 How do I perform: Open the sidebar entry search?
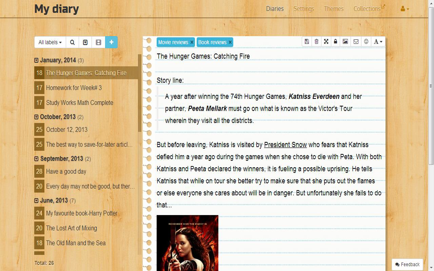click(x=72, y=42)
